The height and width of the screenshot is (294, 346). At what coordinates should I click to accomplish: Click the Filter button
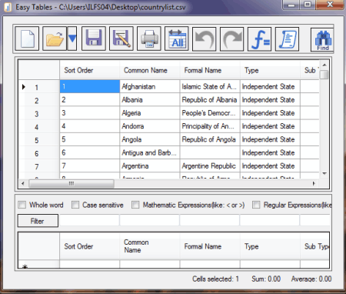coord(38,221)
